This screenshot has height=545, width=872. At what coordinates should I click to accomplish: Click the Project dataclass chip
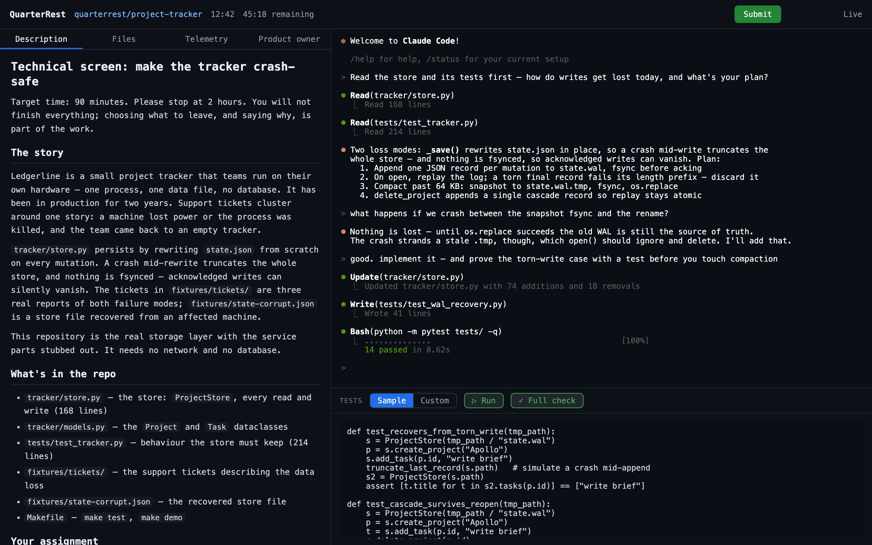point(161,427)
